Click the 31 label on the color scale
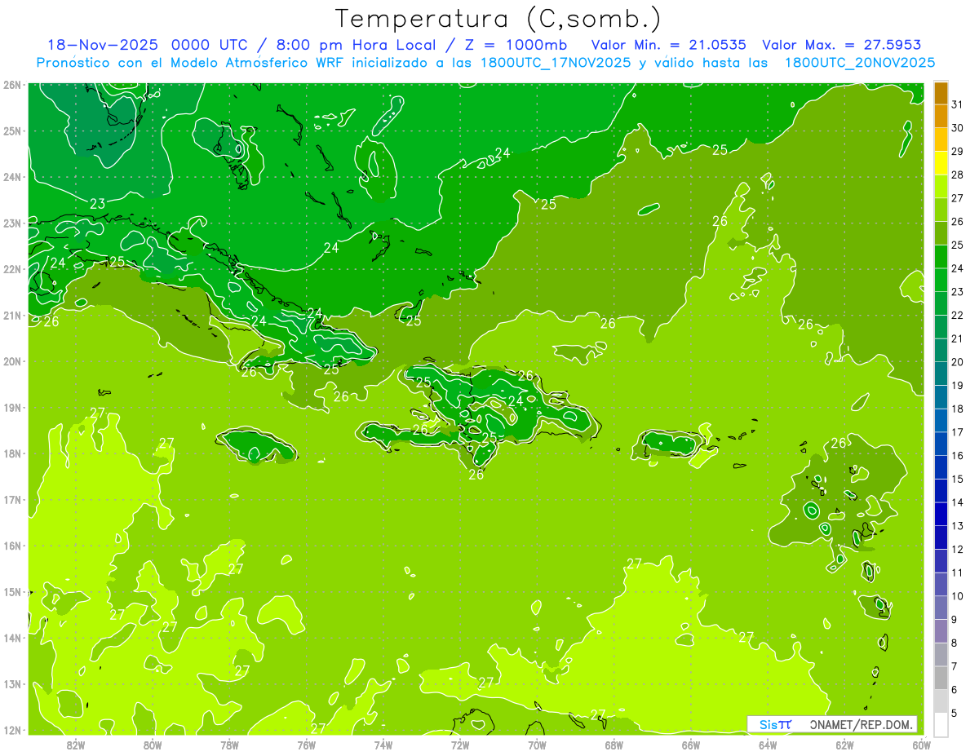Image resolution: width=979 pixels, height=756 pixels. pyautogui.click(x=957, y=104)
